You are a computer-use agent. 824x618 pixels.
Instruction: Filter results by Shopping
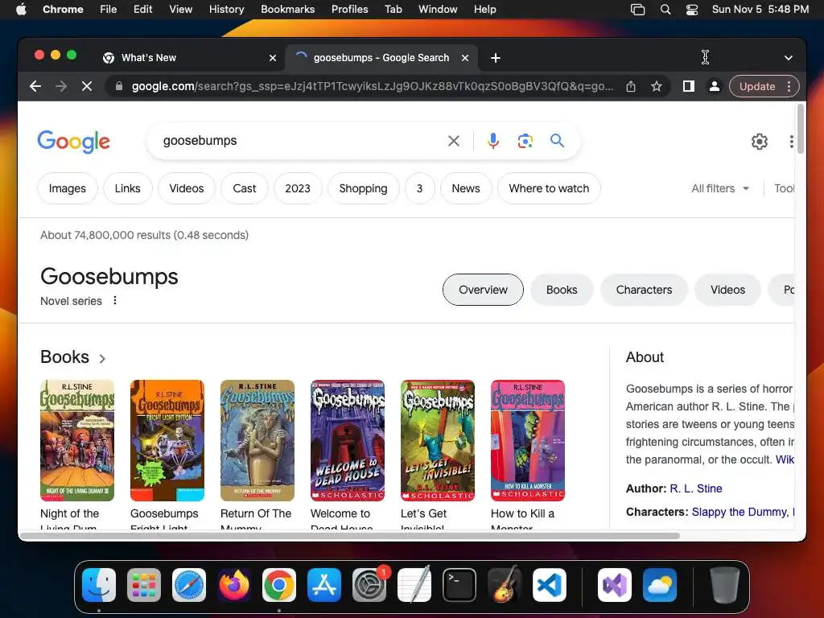[363, 188]
